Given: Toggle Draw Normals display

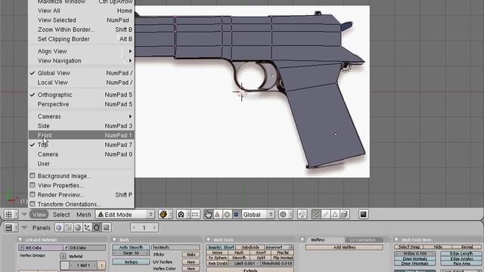Looking at the screenshot, I should [415, 258].
